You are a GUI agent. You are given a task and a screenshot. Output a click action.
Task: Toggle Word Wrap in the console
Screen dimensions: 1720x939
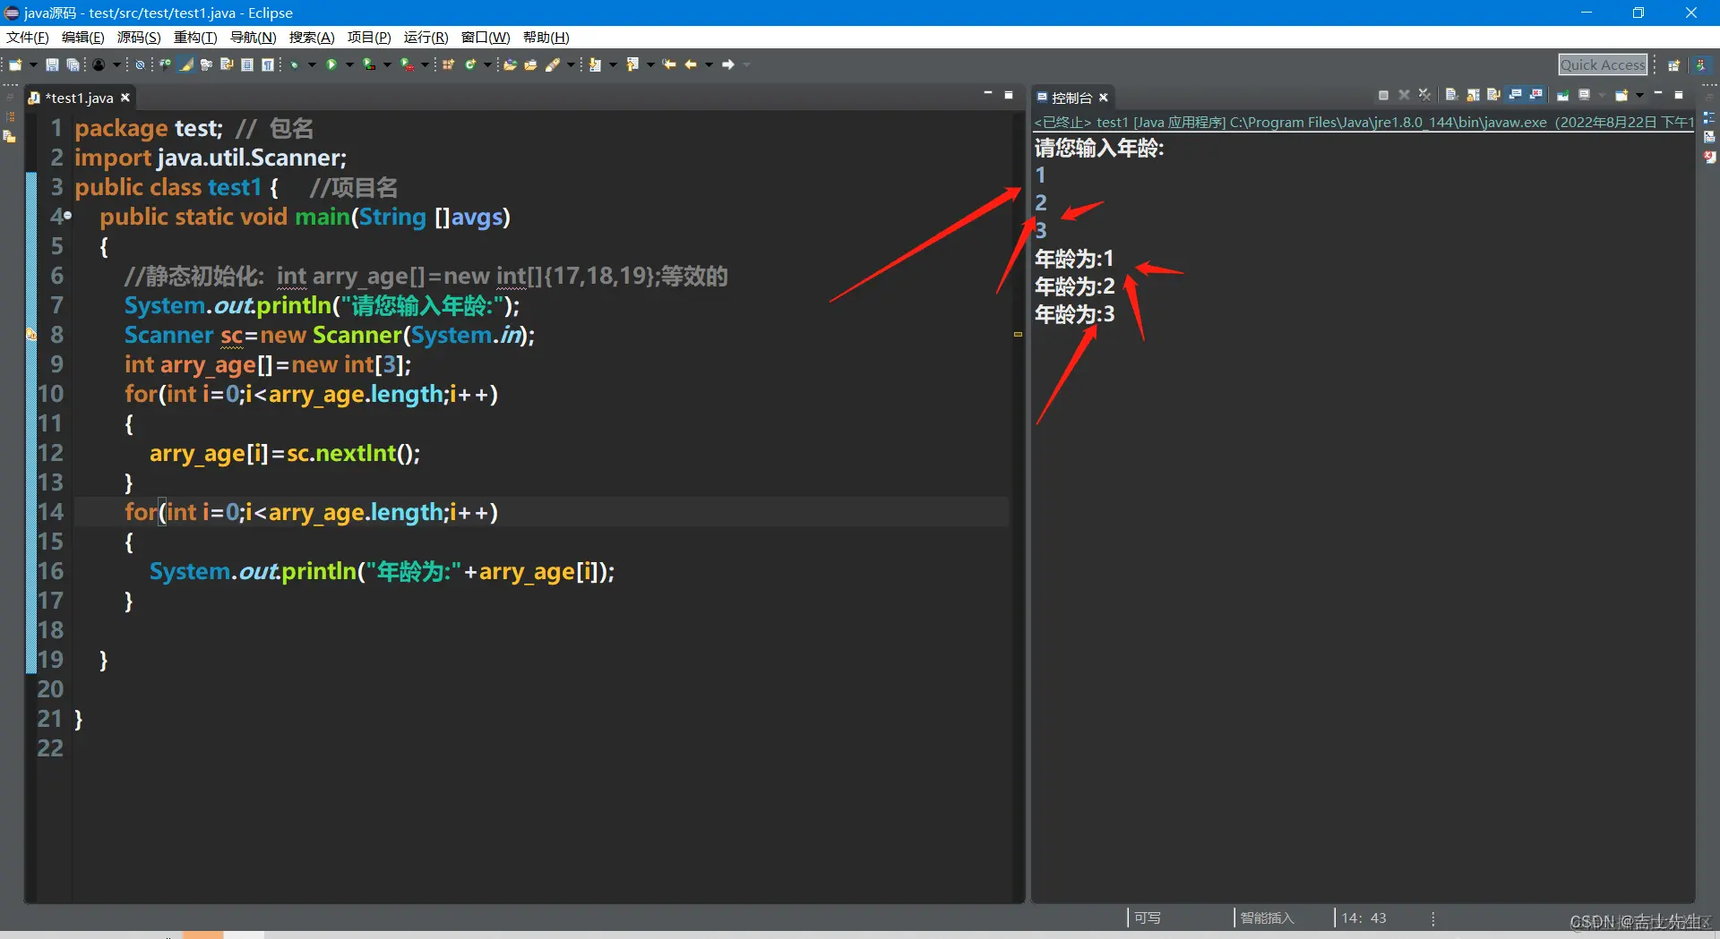point(1493,95)
